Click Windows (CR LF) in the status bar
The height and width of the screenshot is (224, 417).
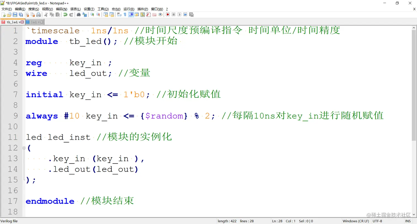pos(356,221)
